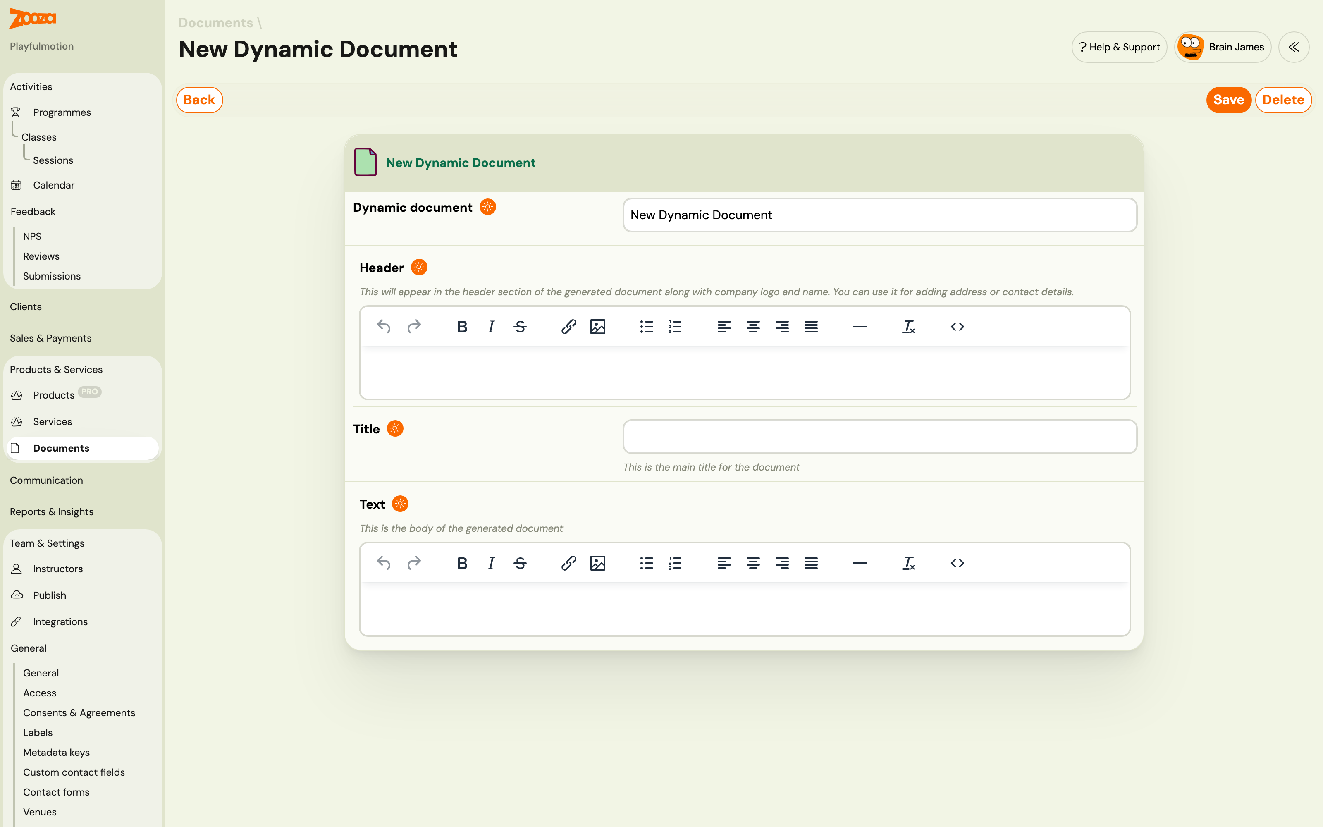Undo in the Header editor toolbar

pyautogui.click(x=384, y=327)
